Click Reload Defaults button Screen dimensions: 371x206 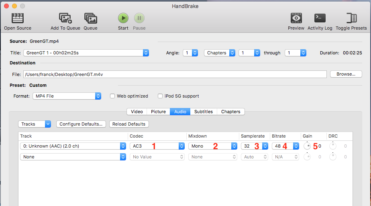point(129,124)
